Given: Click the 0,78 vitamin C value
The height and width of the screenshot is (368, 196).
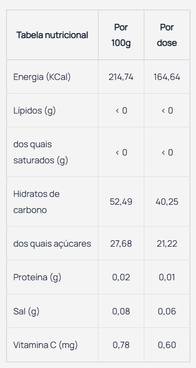Looking at the screenshot, I should coord(121,345).
